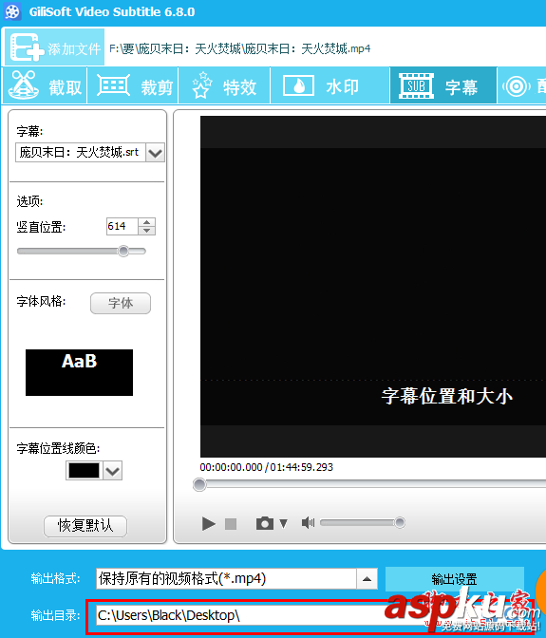Click the water drop icon of 水印

[298, 85]
